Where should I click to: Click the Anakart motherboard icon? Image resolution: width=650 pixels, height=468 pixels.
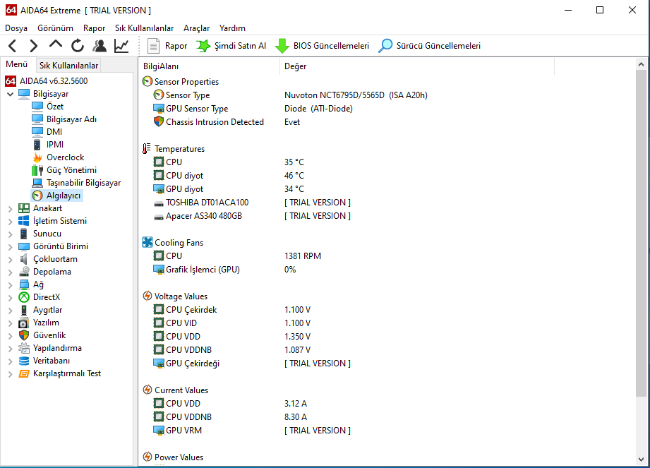24,208
